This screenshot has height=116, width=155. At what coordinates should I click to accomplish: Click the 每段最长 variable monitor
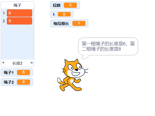point(69,23)
